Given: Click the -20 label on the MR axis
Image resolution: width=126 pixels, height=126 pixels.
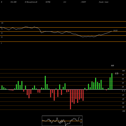Looking at the screenshot, I should coord(123,95).
